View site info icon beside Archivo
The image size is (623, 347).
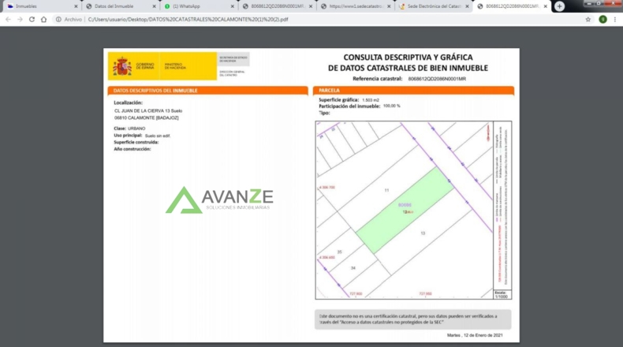coord(58,20)
